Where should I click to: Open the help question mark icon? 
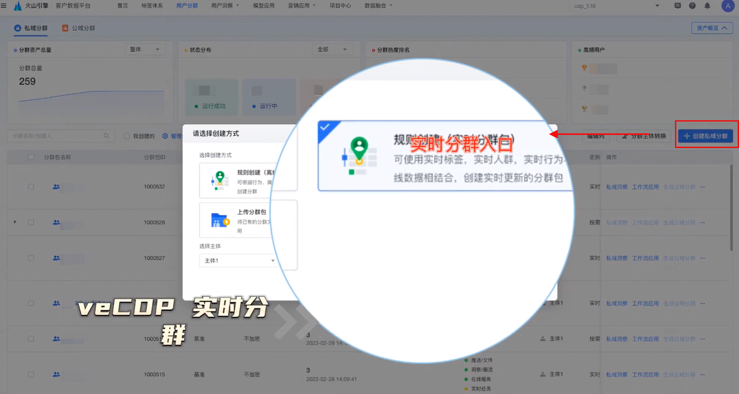[692, 6]
